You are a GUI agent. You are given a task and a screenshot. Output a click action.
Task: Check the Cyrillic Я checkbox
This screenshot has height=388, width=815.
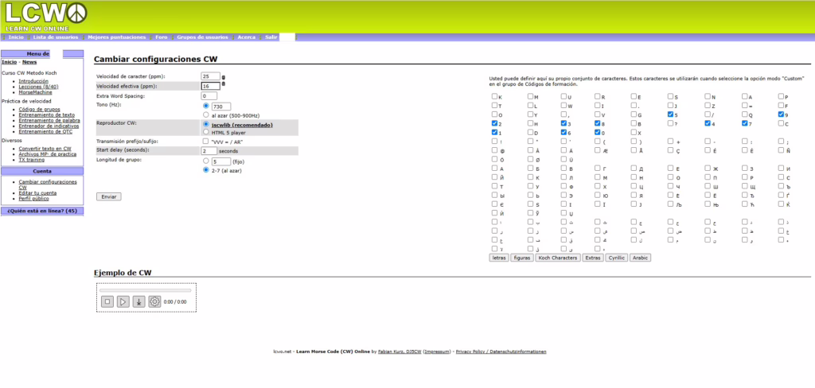[634, 195]
